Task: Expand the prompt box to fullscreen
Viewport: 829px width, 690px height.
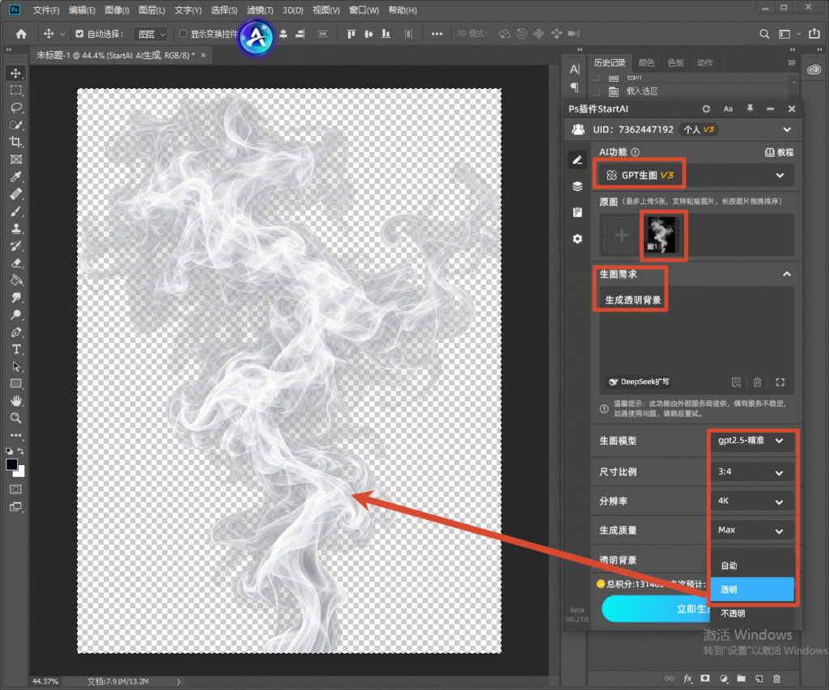Action: click(x=780, y=382)
